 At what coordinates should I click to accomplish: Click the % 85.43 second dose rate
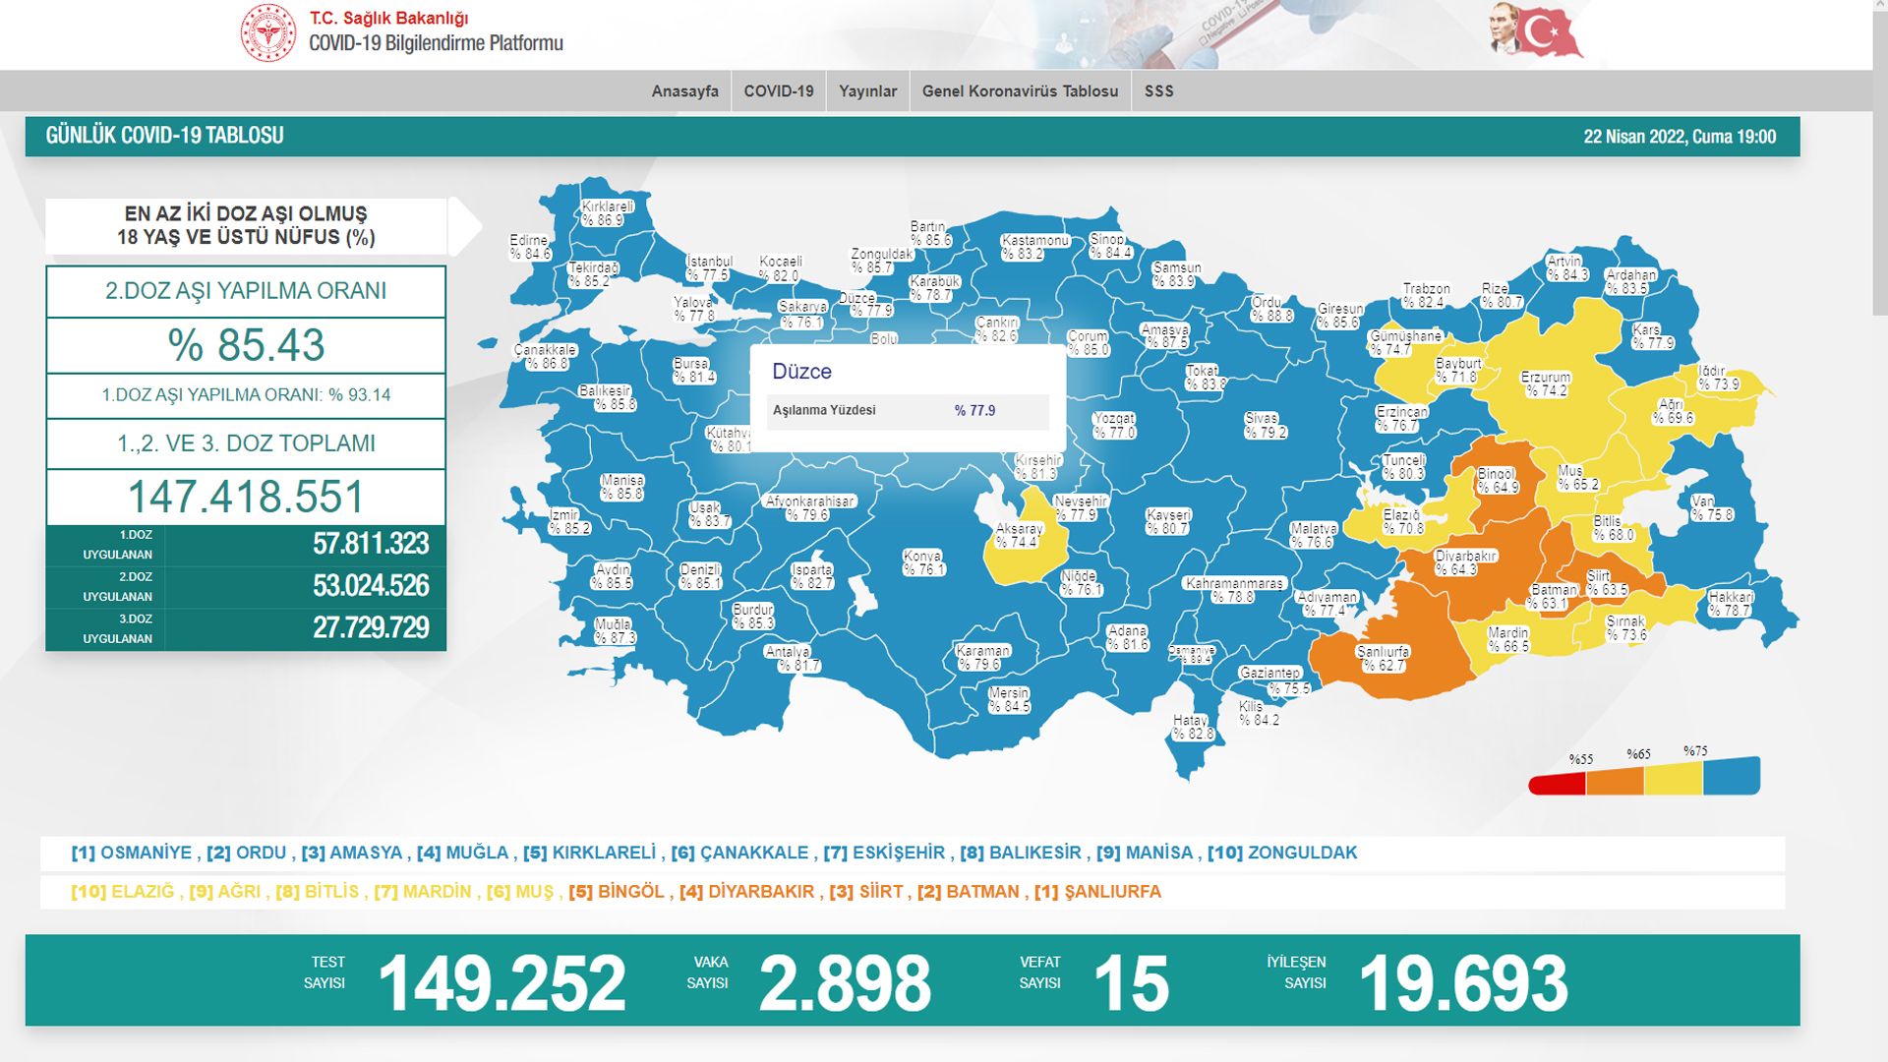tap(246, 345)
